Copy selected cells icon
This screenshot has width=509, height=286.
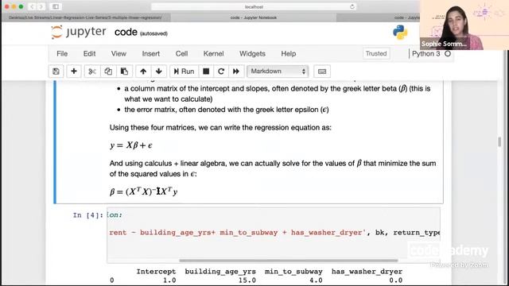tap(108, 71)
